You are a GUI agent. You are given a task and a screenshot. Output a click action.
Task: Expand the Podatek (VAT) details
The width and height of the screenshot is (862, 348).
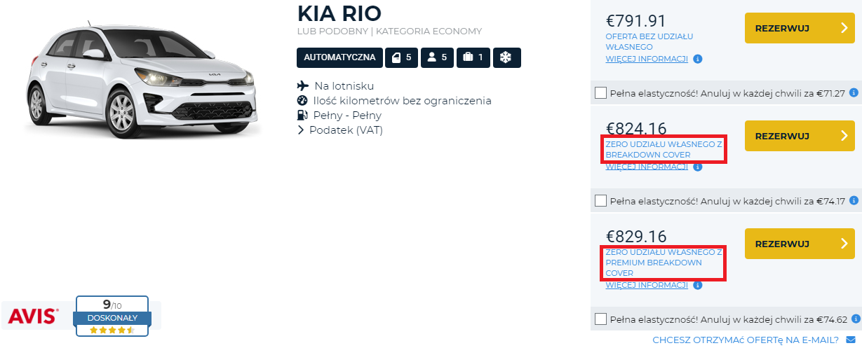(341, 130)
